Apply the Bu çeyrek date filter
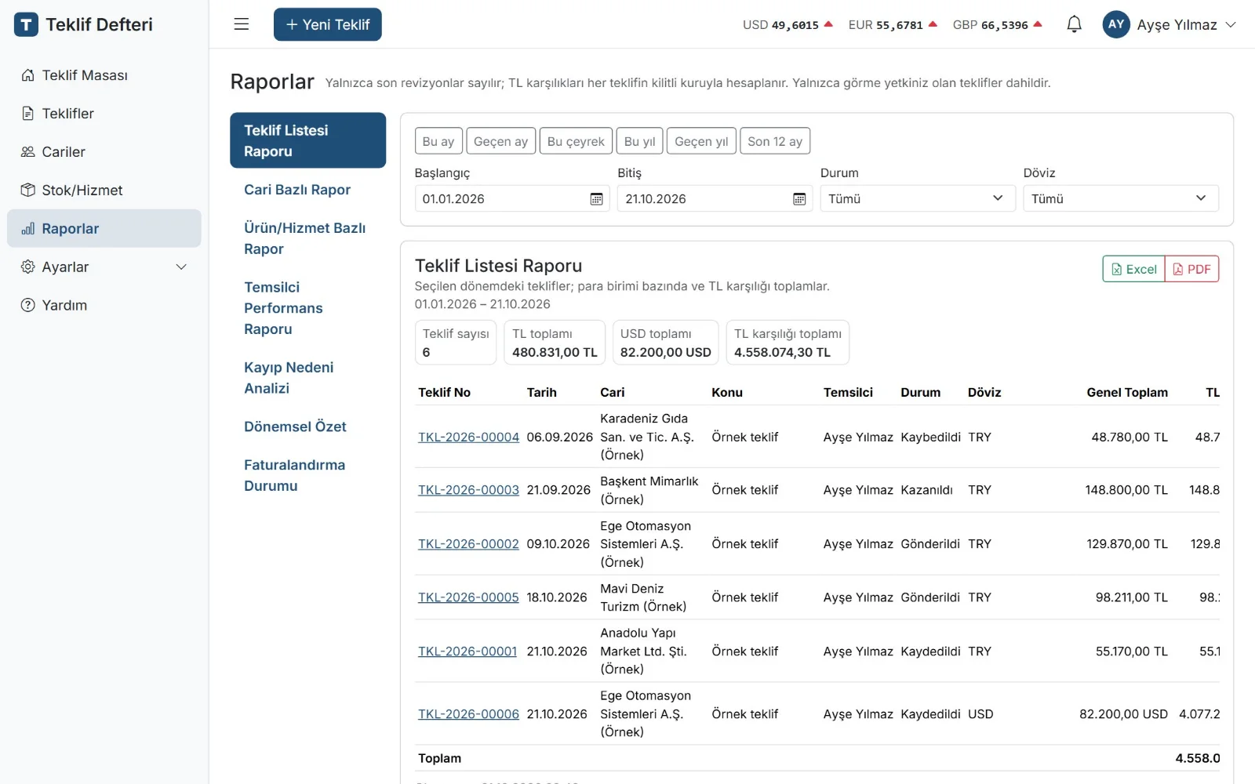 (x=576, y=141)
